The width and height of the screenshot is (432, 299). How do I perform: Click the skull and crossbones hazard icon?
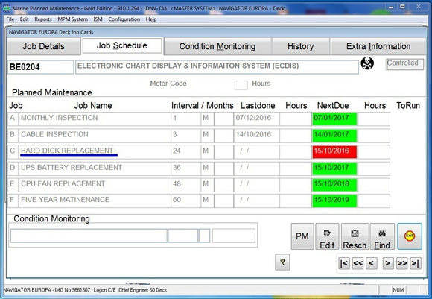point(367,63)
